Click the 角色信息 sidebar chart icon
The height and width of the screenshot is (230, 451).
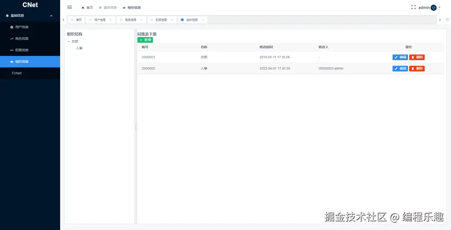point(12,38)
